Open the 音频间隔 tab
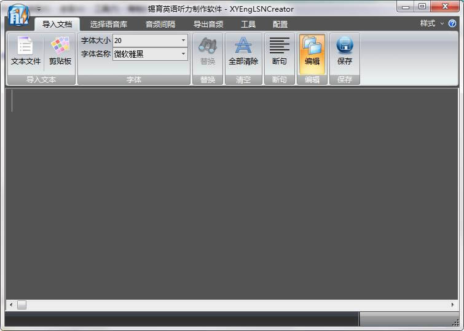 (160, 24)
